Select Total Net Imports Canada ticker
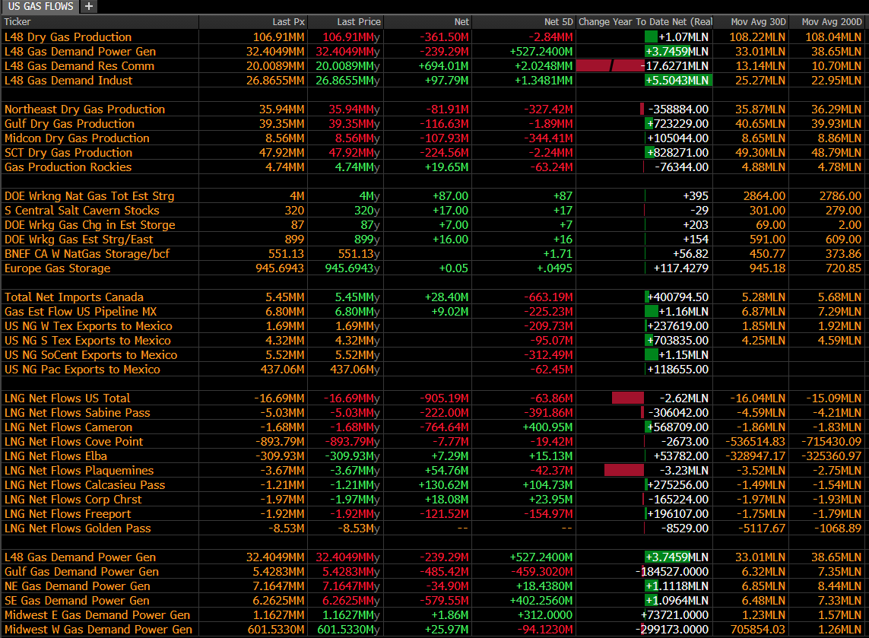This screenshot has height=638, width=869. click(x=74, y=297)
